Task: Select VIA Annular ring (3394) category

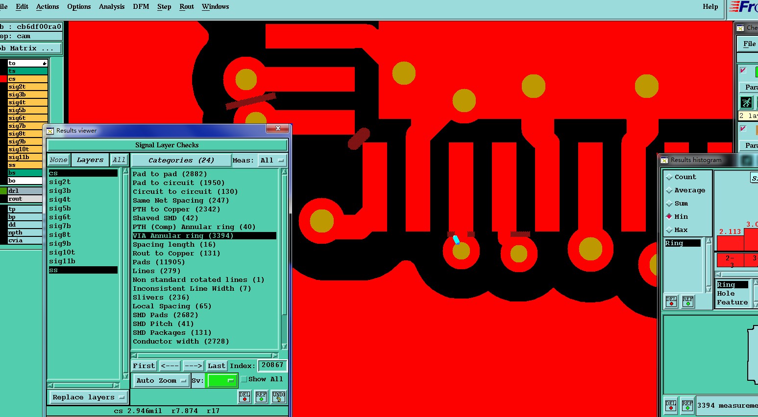Action: tap(204, 236)
